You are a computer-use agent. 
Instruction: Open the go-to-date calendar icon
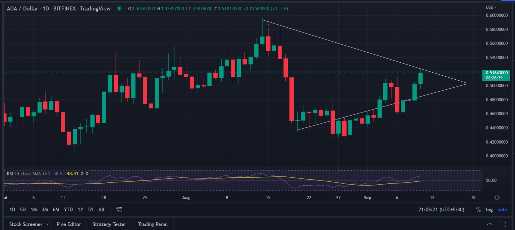pos(119,209)
